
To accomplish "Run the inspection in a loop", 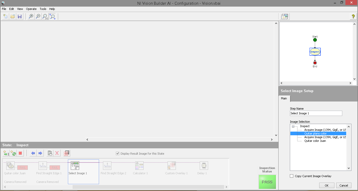I will [13, 153].
